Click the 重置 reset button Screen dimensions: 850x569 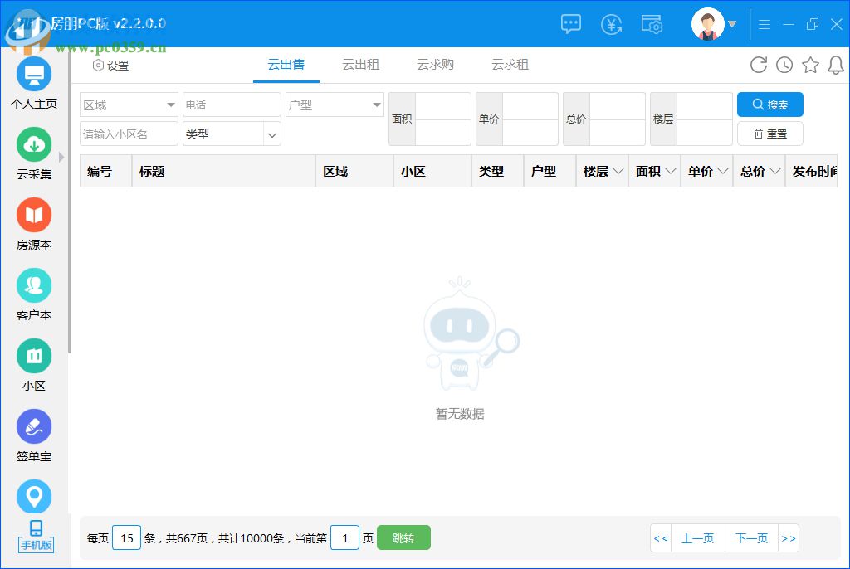click(x=769, y=134)
